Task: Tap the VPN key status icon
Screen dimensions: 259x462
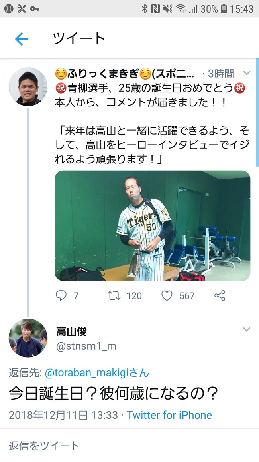Action: point(35,9)
